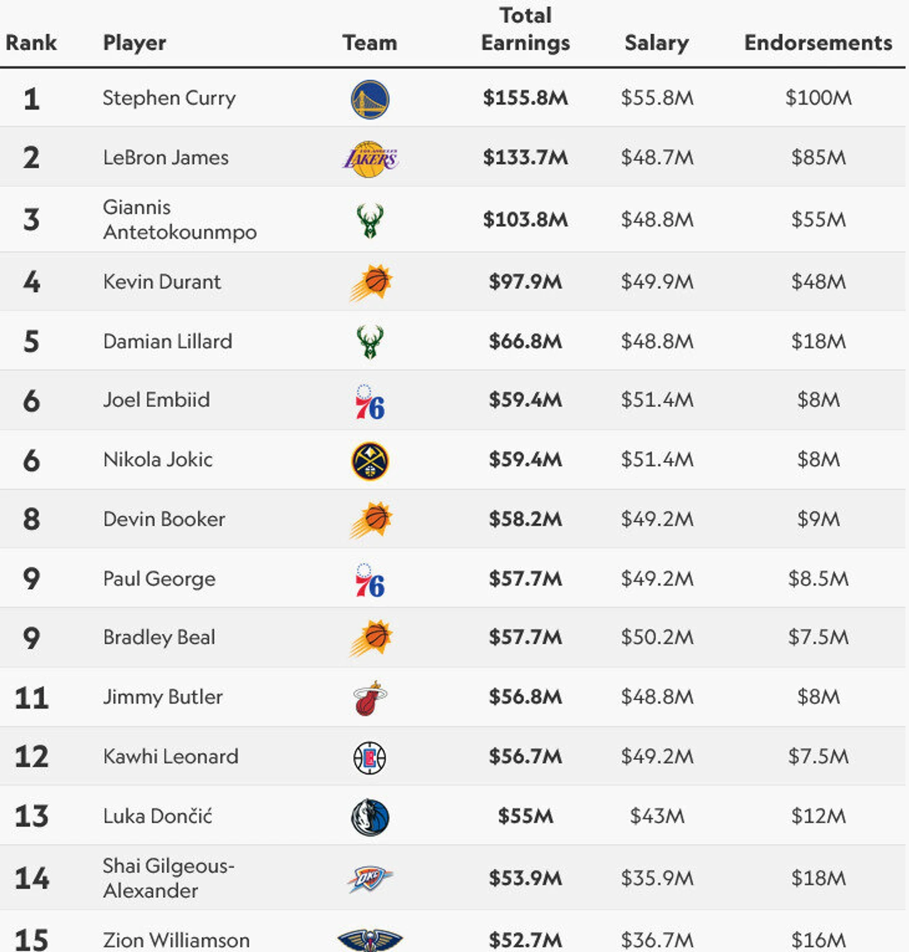Select Giannis Antetokounmpo's name
Screen dimensions: 909x952
(x=179, y=219)
